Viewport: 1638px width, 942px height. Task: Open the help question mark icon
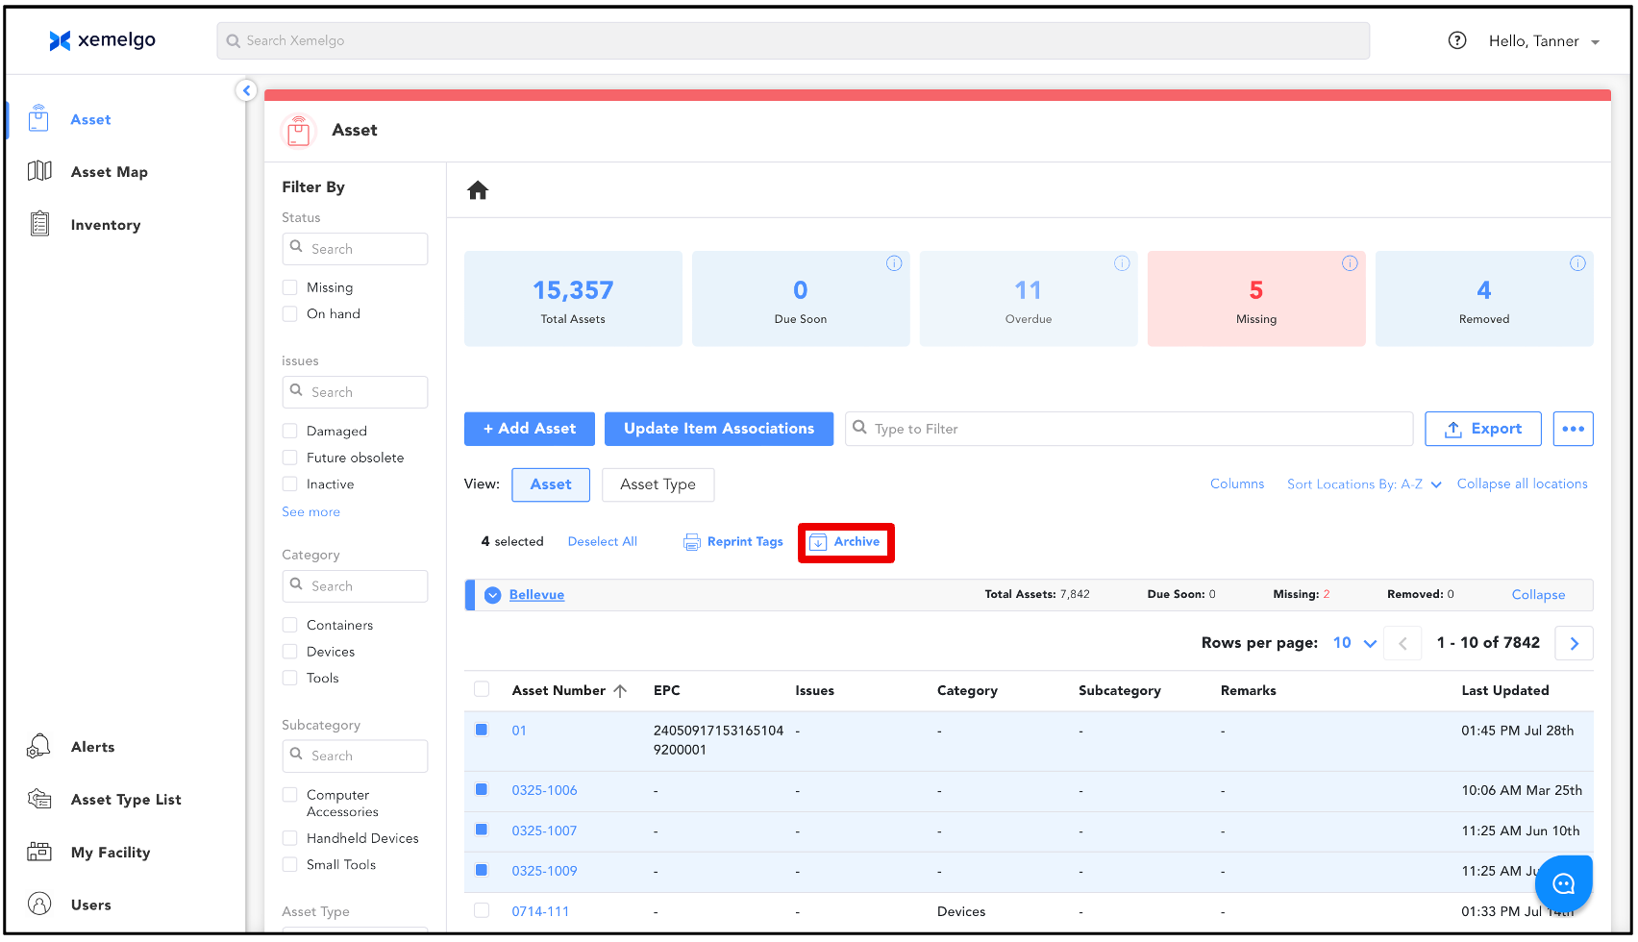(x=1457, y=40)
